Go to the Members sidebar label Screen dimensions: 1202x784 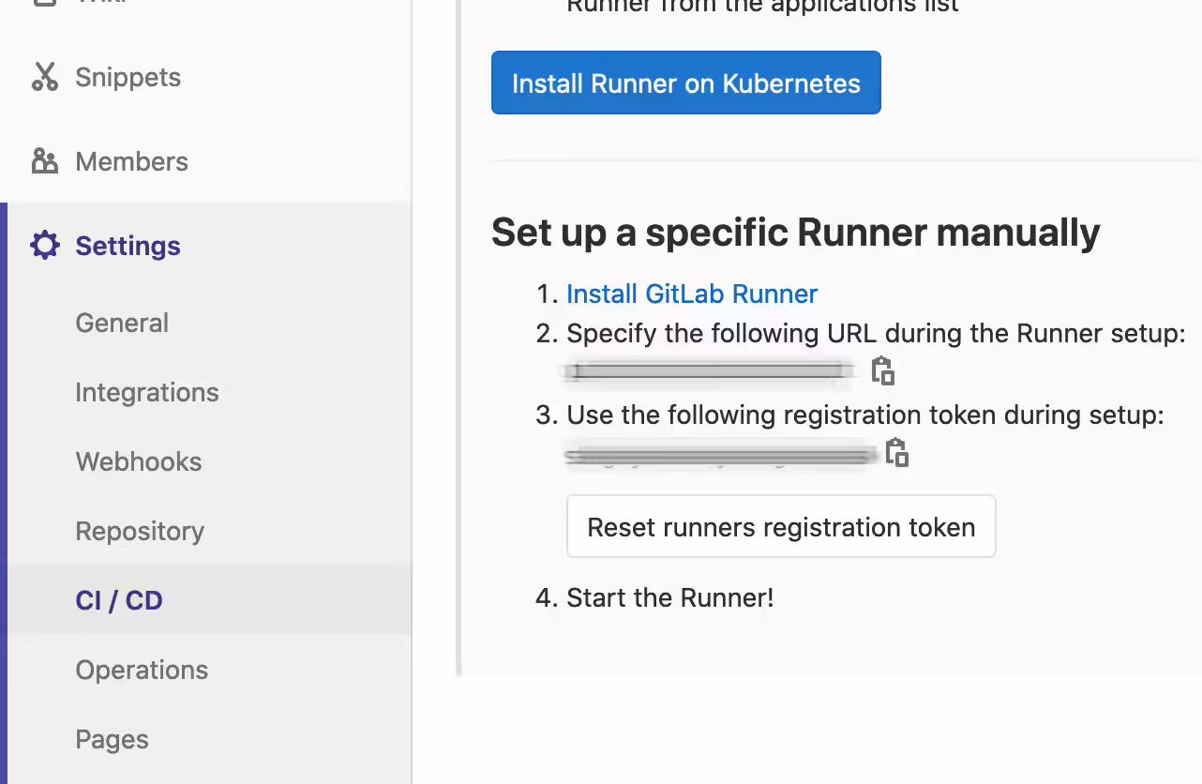(131, 161)
